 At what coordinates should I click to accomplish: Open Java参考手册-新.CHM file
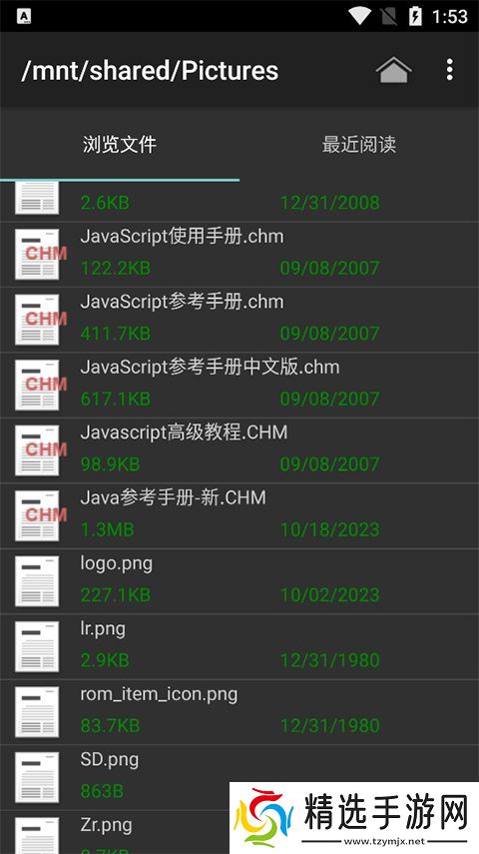(x=239, y=515)
